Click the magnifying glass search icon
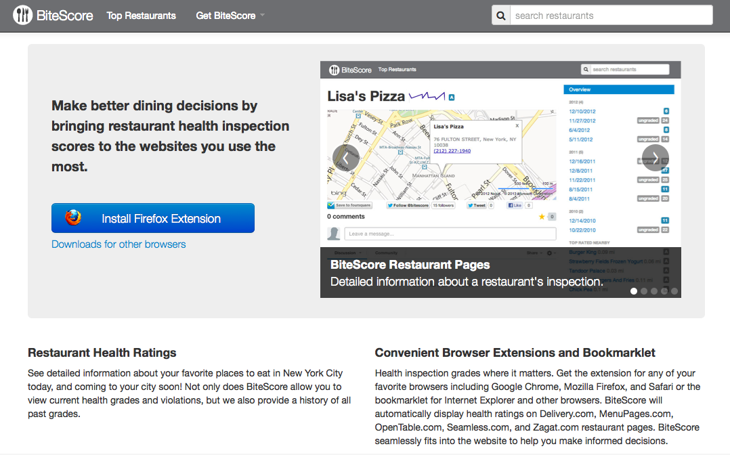The height and width of the screenshot is (455, 730). (501, 16)
